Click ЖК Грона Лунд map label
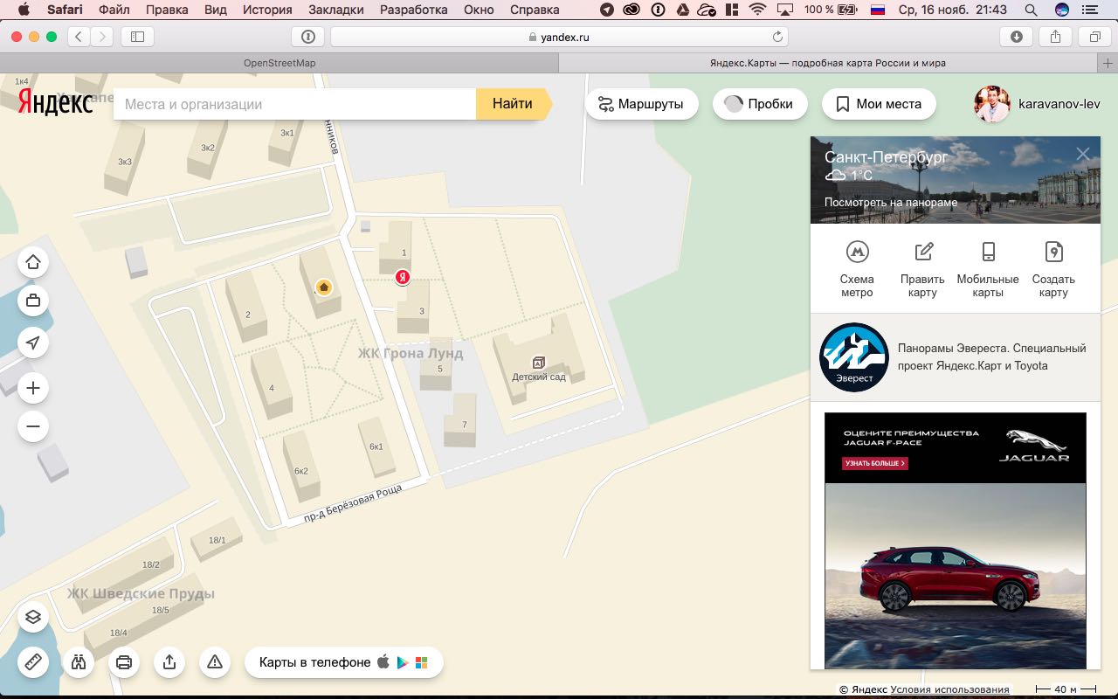Viewport: 1118px width, 699px height. coord(411,354)
